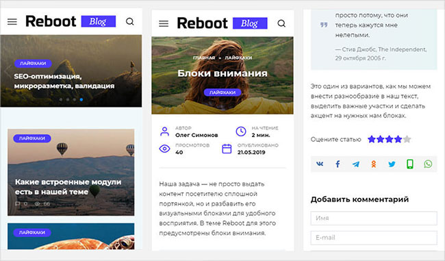The width and height of the screenshot is (445, 261).
Task: Click ЛАЙФХАКИ tag under Блоки внимания
Action: 222,92
